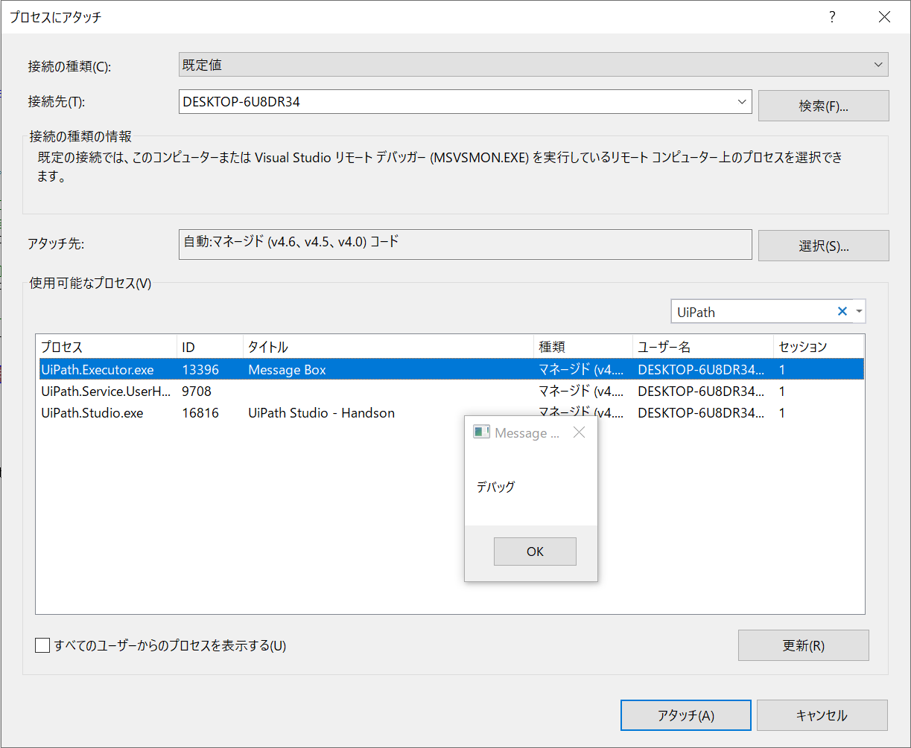The image size is (911, 748).
Task: Select the UiPath.Executor.exe process row
Action: [x=450, y=369]
